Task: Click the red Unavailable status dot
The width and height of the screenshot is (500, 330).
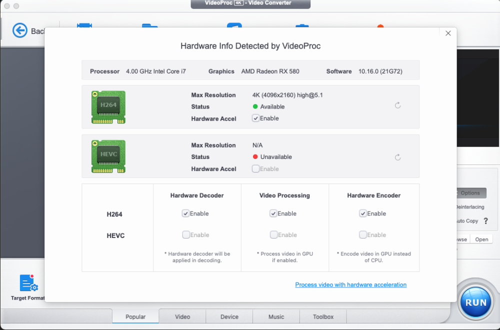Action: 255,157
